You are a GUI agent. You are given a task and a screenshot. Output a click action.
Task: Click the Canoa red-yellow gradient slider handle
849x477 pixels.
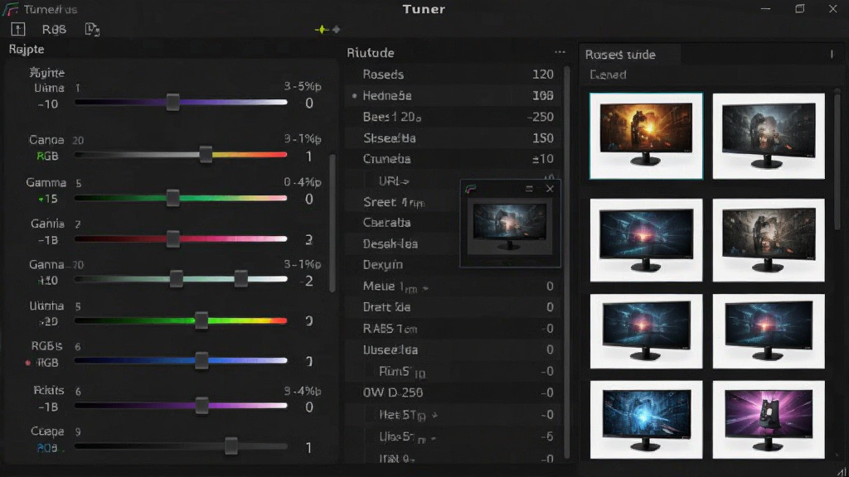[x=206, y=155]
